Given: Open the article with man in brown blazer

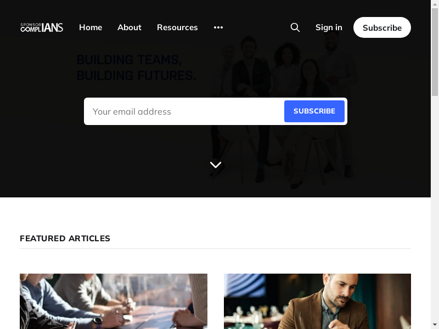Looking at the screenshot, I should 318,301.
